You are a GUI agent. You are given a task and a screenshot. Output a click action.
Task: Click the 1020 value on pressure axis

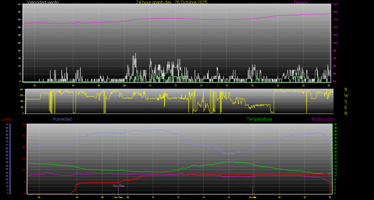335,12
